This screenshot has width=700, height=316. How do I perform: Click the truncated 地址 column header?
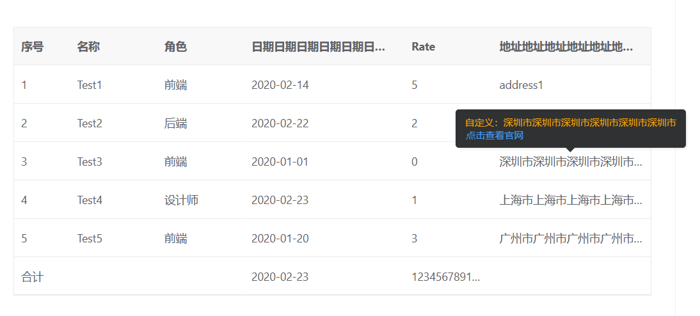tap(566, 47)
